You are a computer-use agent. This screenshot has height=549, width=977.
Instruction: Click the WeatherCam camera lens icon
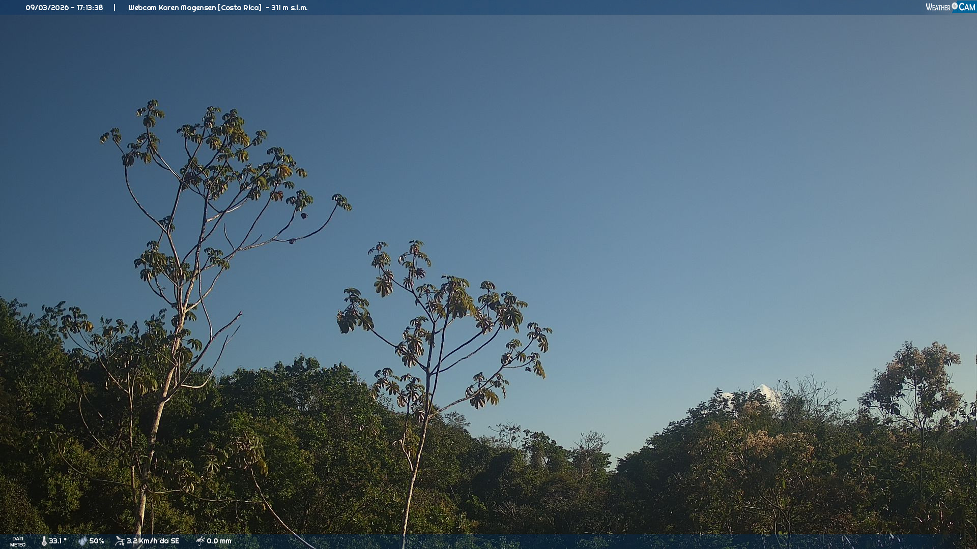coord(955,6)
